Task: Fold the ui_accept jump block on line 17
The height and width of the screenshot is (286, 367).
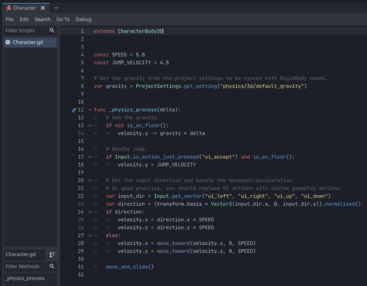Action: pyautogui.click(x=90, y=157)
